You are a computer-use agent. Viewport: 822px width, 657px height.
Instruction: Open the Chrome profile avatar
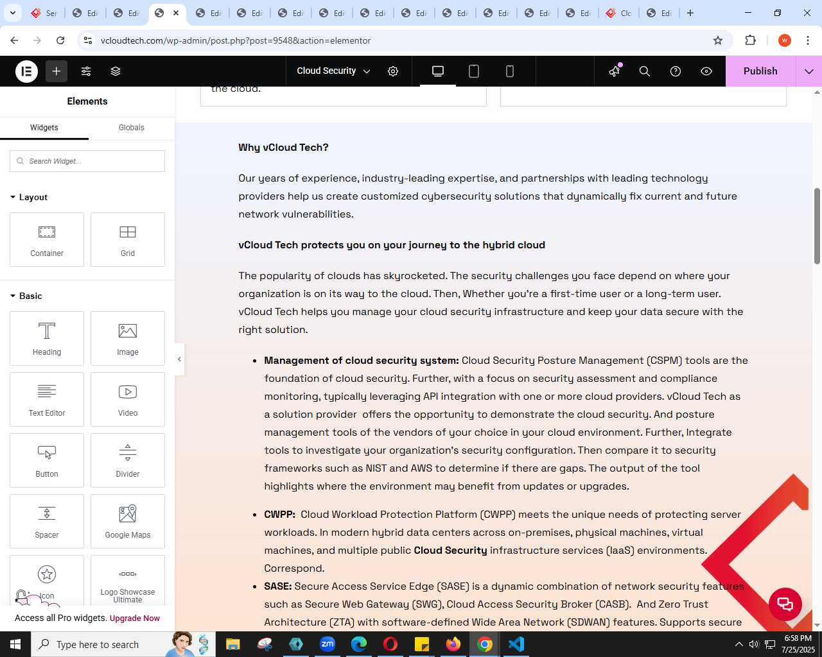click(x=785, y=40)
